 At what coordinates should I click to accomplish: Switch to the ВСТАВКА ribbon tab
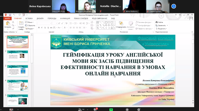pyautogui.click(x=29, y=18)
